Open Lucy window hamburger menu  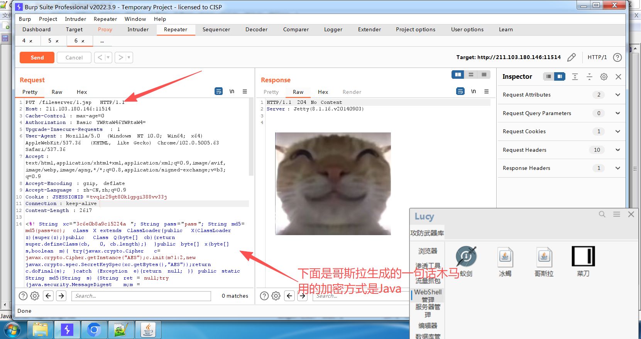pos(617,214)
